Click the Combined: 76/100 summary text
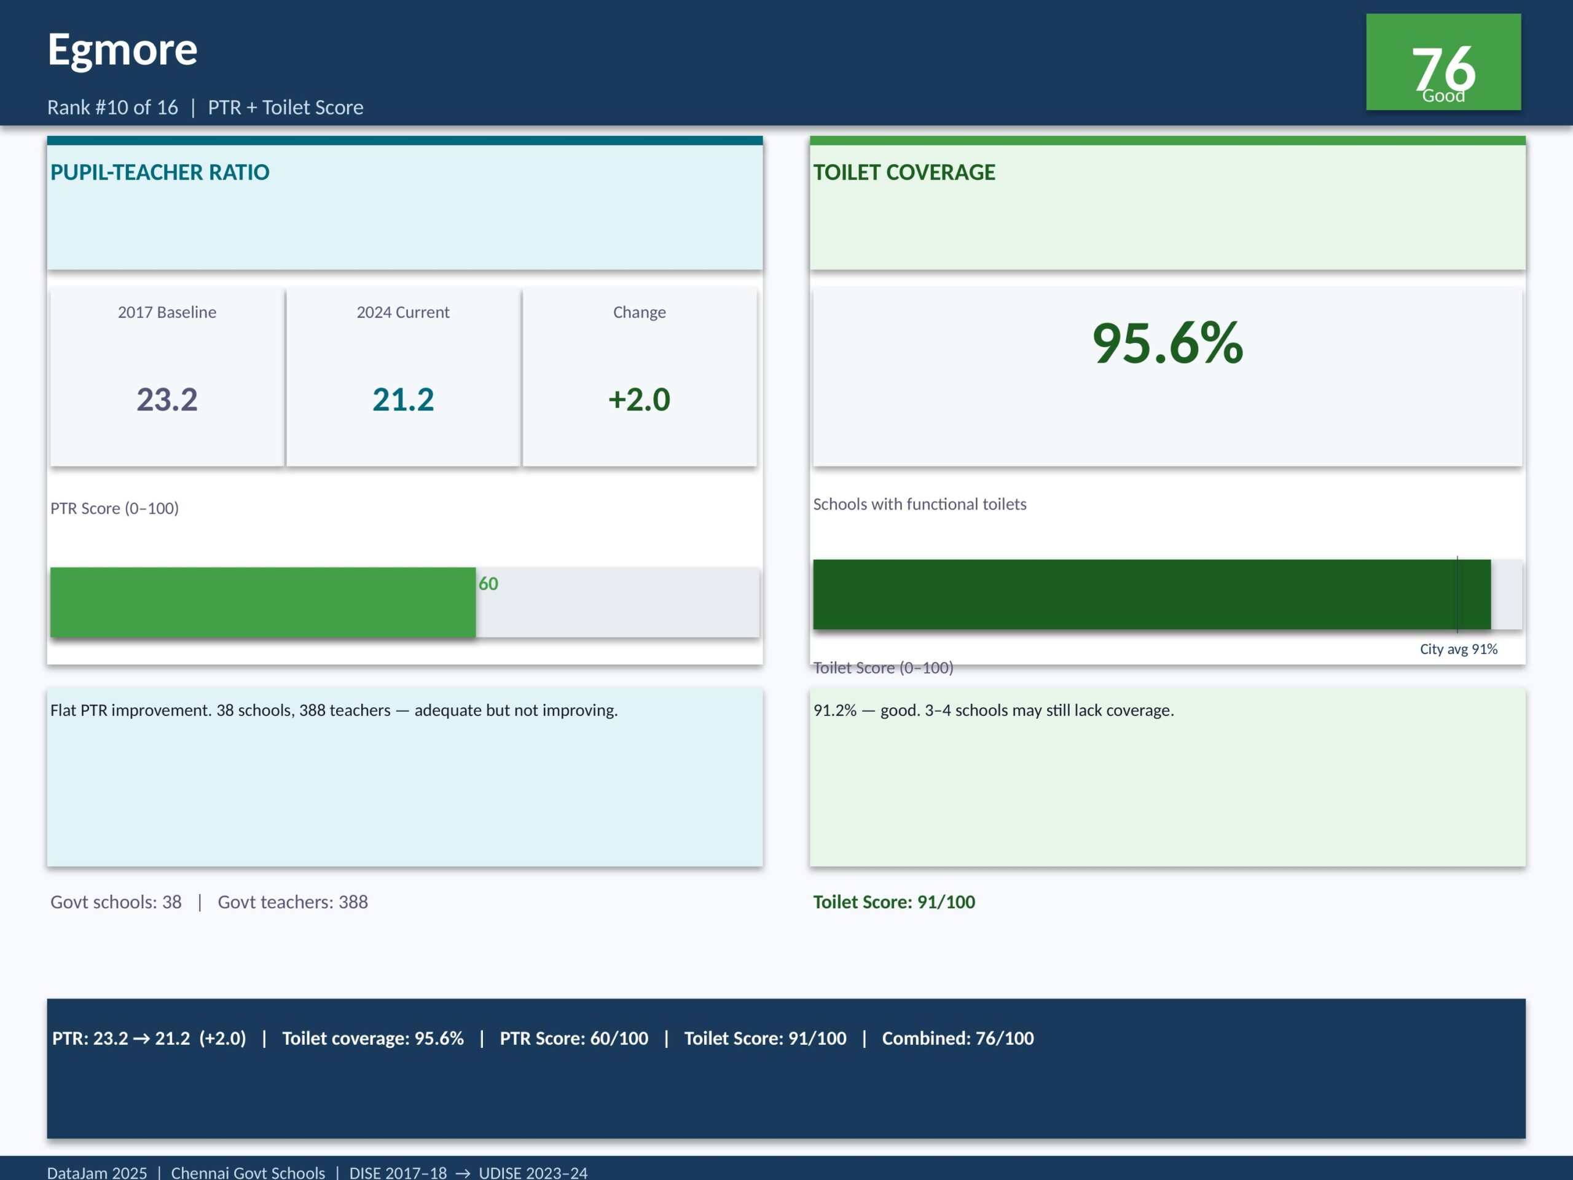 click(x=957, y=1039)
